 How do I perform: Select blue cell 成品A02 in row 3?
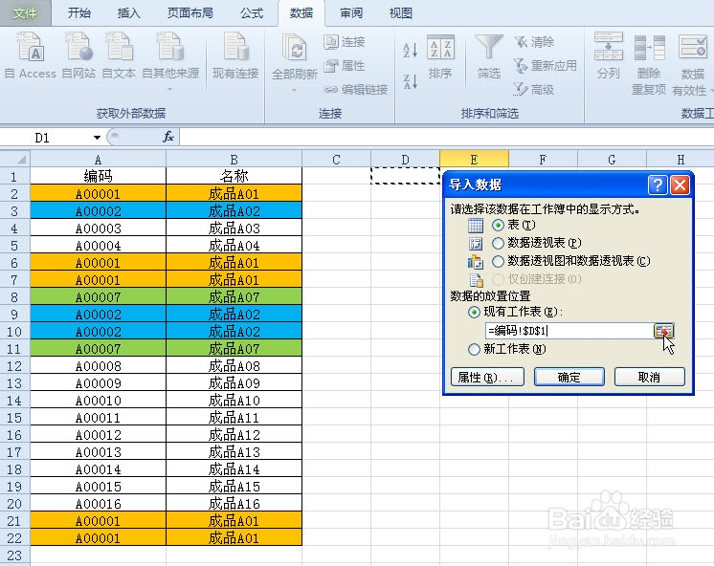point(234,210)
